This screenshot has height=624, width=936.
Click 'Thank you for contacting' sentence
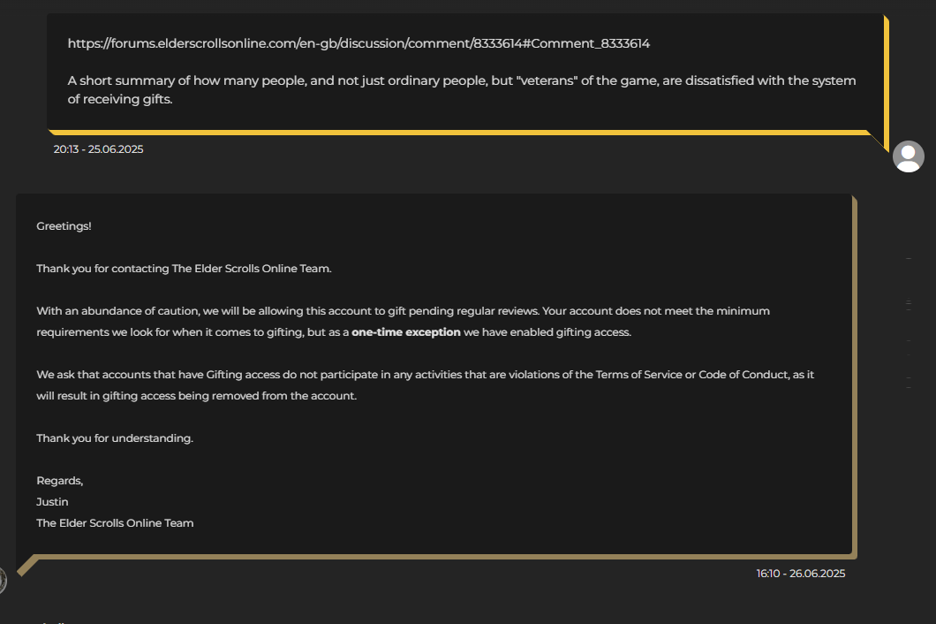184,269
